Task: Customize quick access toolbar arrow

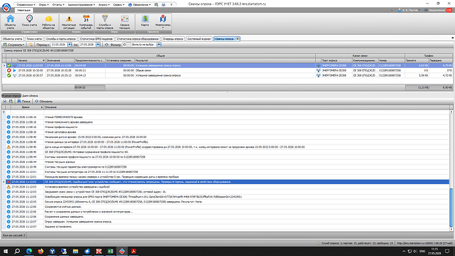Action: click(x=171, y=5)
